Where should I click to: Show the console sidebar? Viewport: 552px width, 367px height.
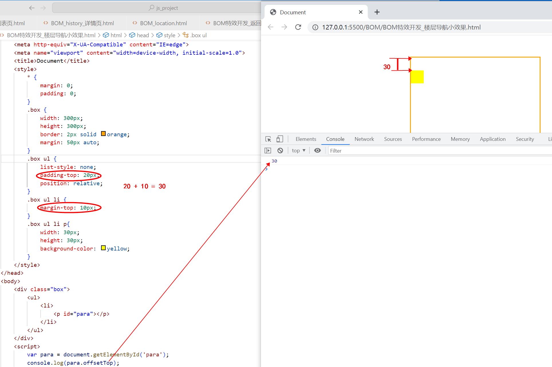pos(268,151)
